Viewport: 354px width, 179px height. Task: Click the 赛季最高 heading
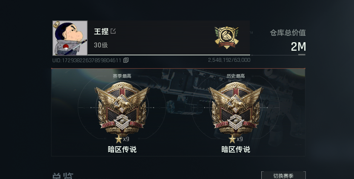(x=122, y=76)
